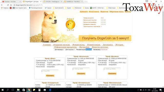Click Пополнить under the Демо tariff
Screen dimensions: 164x92
50,76
